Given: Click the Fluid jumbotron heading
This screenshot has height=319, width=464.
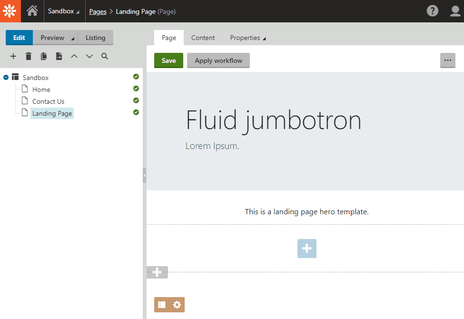Looking at the screenshot, I should click(274, 121).
